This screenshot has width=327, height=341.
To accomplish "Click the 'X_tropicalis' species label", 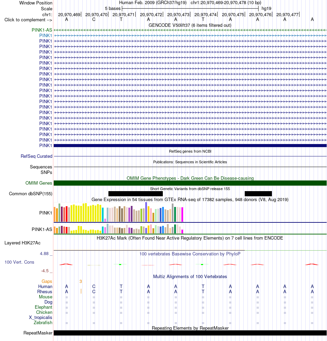I will coord(41,318).
